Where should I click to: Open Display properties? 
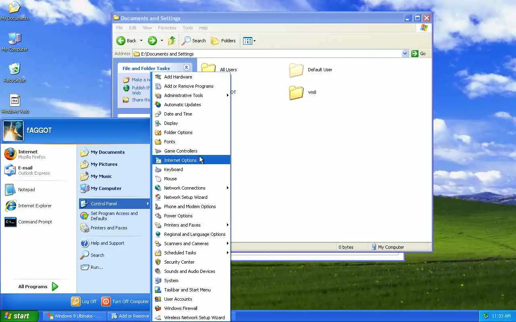coord(191,123)
